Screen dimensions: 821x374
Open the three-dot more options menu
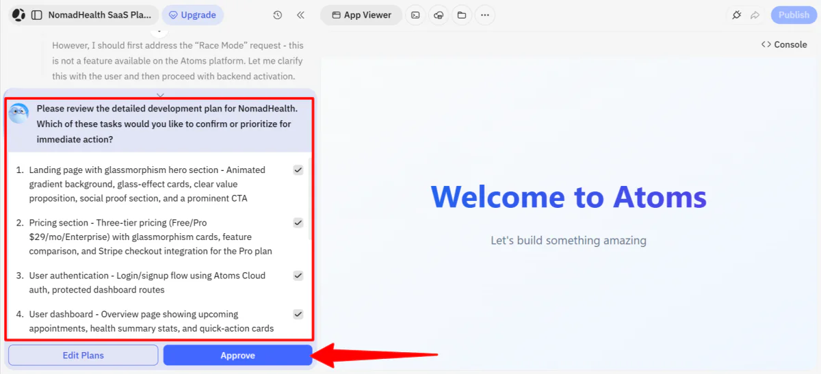485,15
